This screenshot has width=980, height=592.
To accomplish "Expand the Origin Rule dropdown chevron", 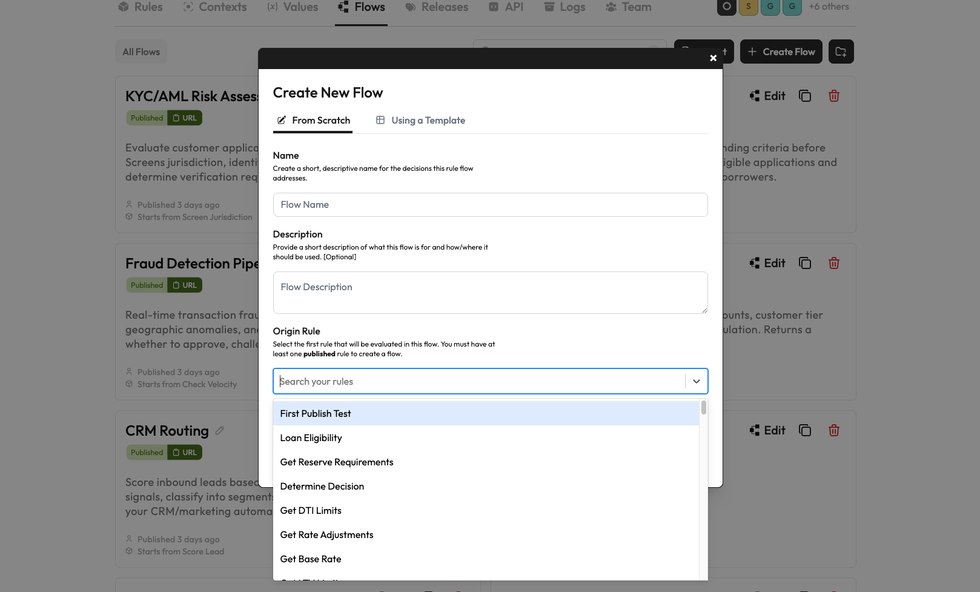I will 697,381.
